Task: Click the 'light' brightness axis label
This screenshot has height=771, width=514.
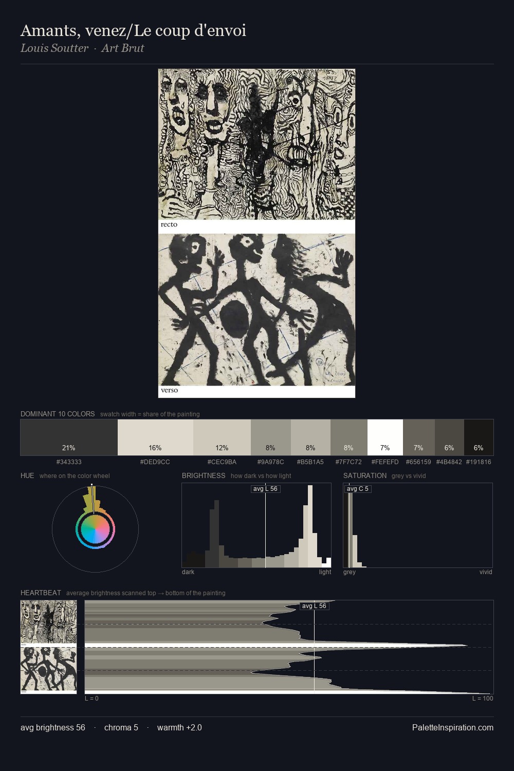Action: tap(325, 572)
